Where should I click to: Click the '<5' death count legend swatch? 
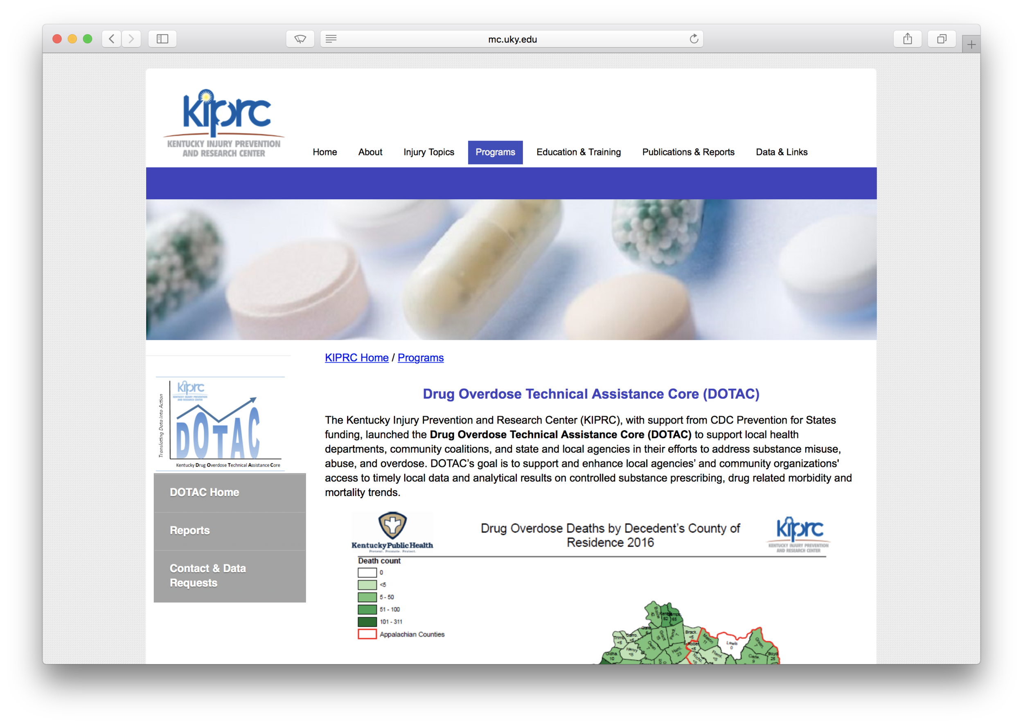tap(367, 585)
